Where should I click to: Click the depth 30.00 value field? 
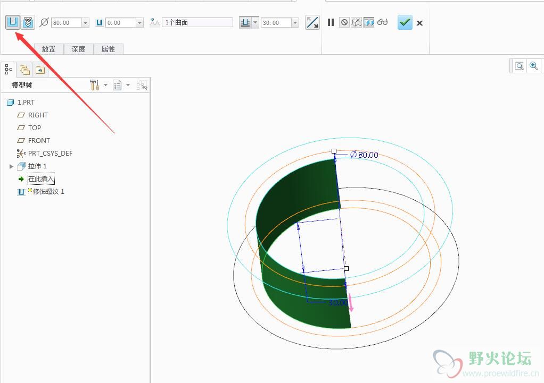[276, 23]
